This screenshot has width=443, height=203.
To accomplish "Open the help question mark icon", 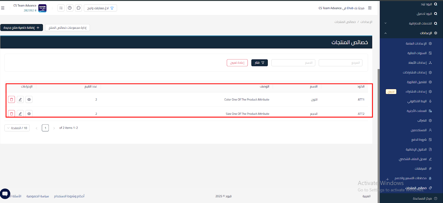I will pos(70,8).
